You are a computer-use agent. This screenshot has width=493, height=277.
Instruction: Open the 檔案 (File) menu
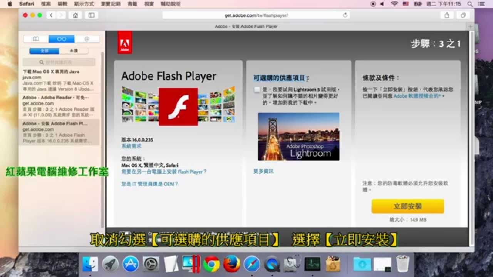point(45,4)
